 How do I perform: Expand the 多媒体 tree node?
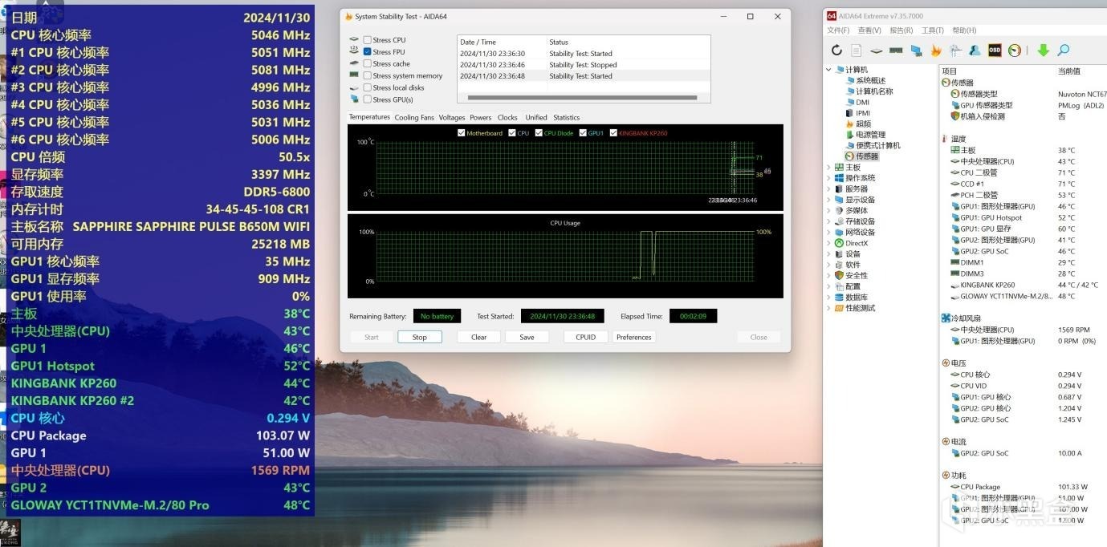(x=829, y=211)
